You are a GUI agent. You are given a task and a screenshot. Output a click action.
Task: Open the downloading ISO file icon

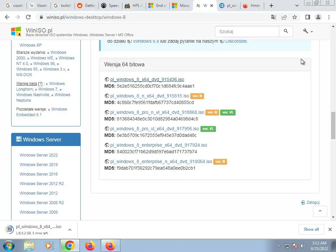(x=9, y=229)
